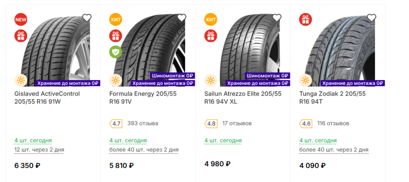Click green shield warranty icon on Formula Energy
The width and height of the screenshot is (409, 182).
(x=116, y=52)
